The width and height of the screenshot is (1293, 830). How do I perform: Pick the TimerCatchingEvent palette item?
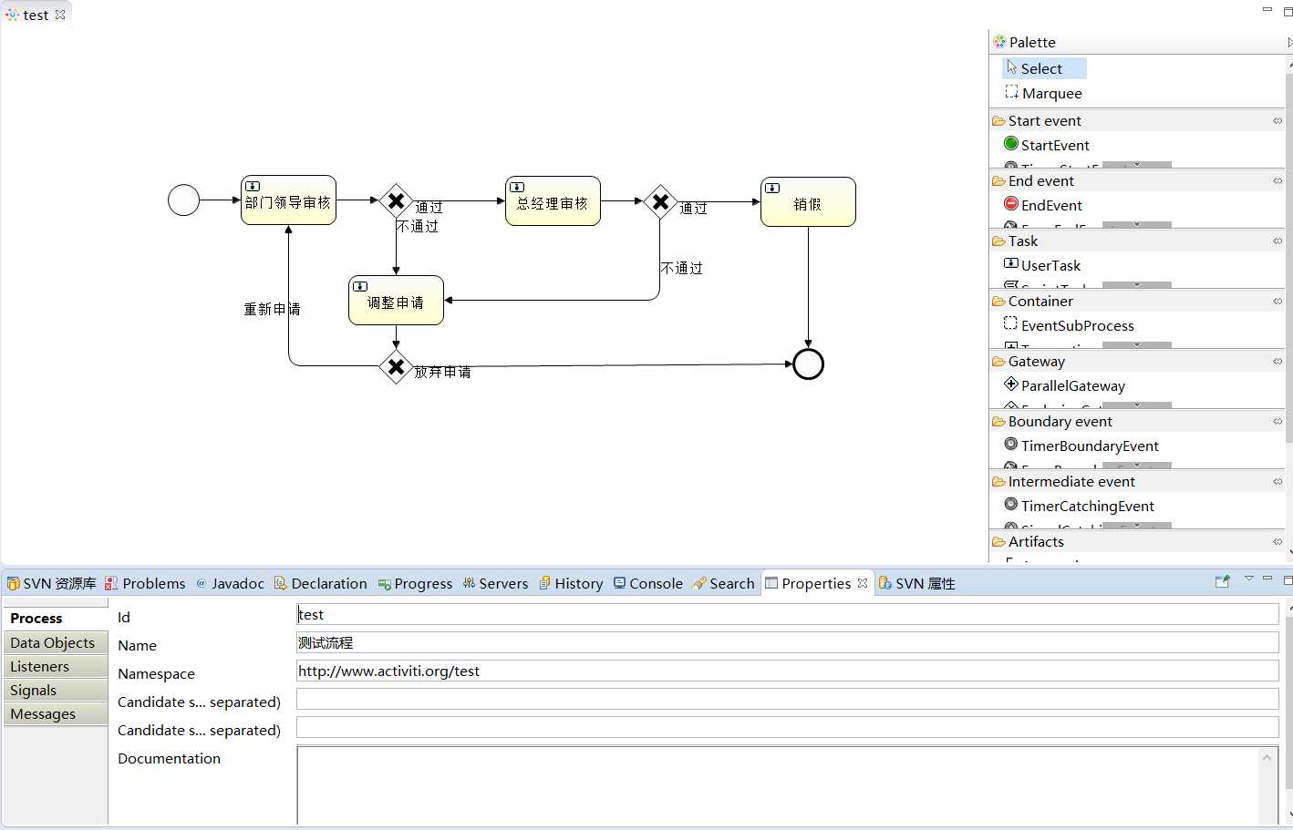coord(1079,506)
